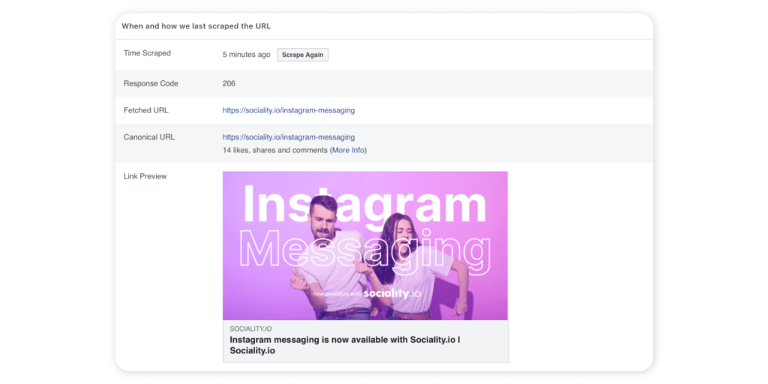Click the link preview title text
This screenshot has width=768, height=384.
coord(345,345)
